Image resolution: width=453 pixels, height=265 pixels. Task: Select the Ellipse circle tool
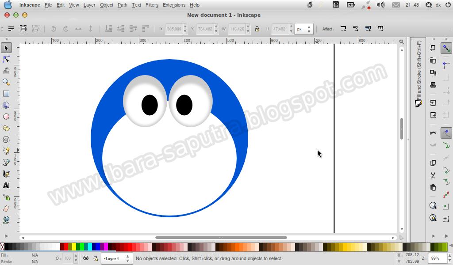(x=6, y=117)
